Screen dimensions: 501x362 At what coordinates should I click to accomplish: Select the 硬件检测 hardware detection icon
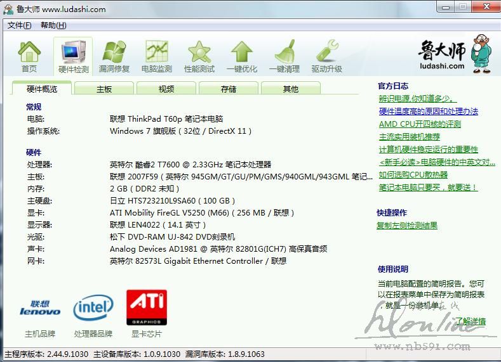73,56
